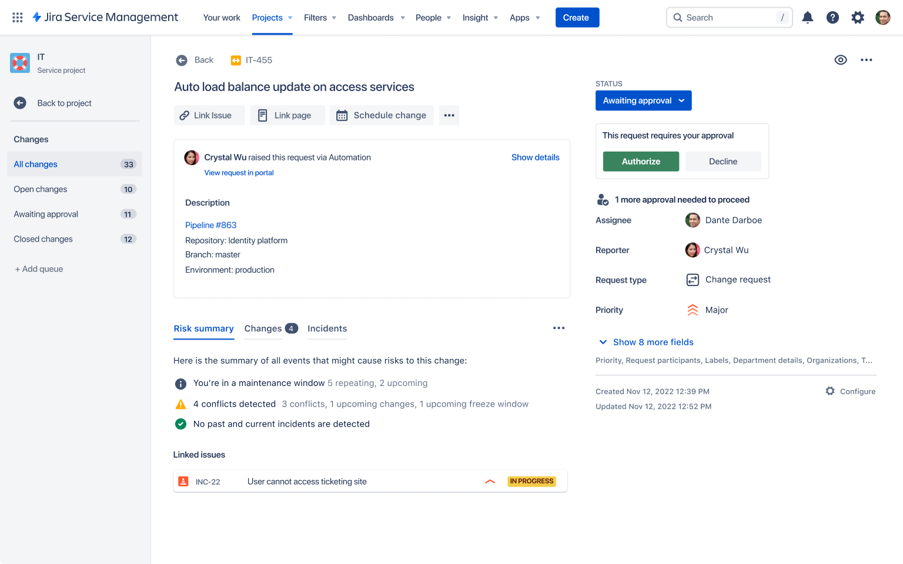Select the Awaiting approval queue

click(46, 214)
